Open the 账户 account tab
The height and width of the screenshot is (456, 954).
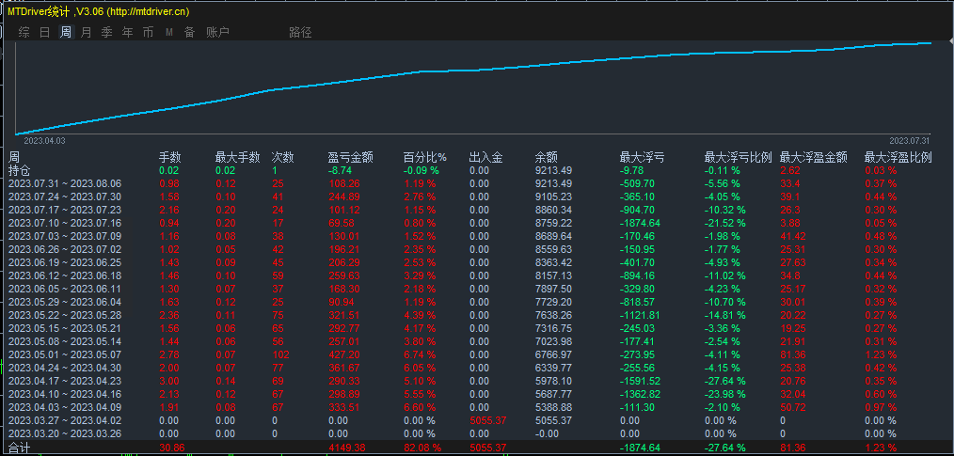point(217,32)
